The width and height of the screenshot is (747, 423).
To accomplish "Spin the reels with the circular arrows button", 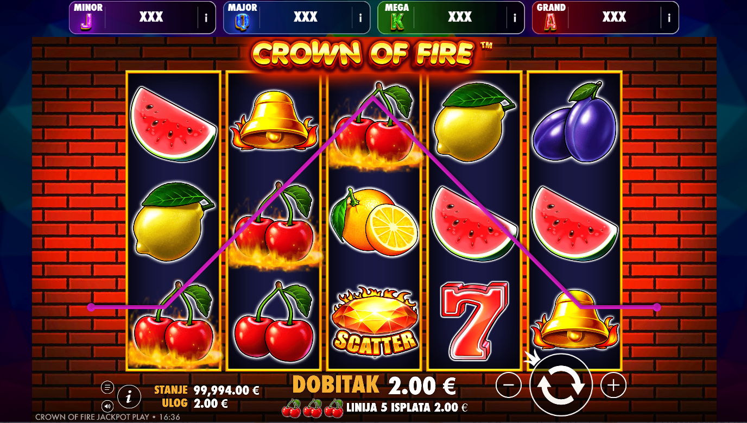I will (561, 385).
